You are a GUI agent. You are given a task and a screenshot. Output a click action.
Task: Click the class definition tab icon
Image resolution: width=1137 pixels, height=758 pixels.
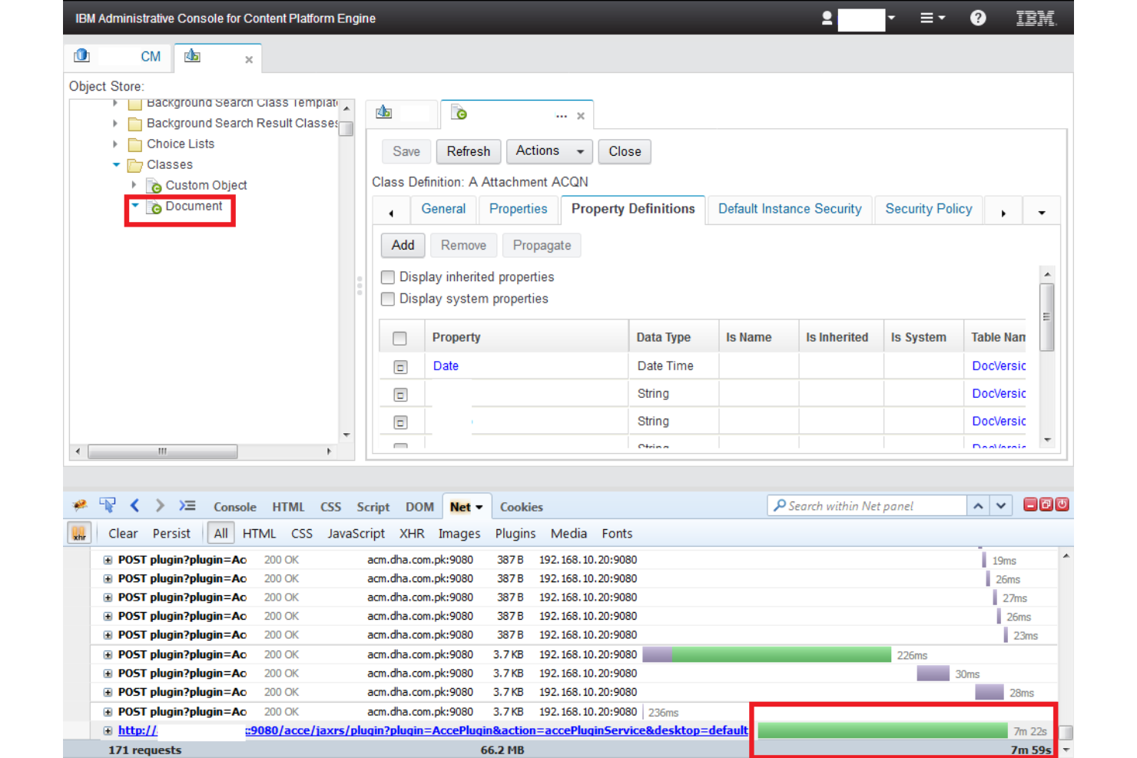click(459, 113)
